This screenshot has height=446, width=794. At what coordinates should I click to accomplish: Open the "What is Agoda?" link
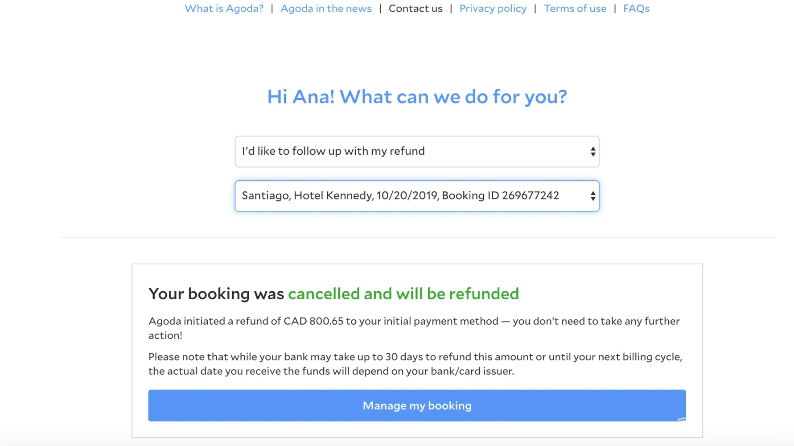pos(224,8)
